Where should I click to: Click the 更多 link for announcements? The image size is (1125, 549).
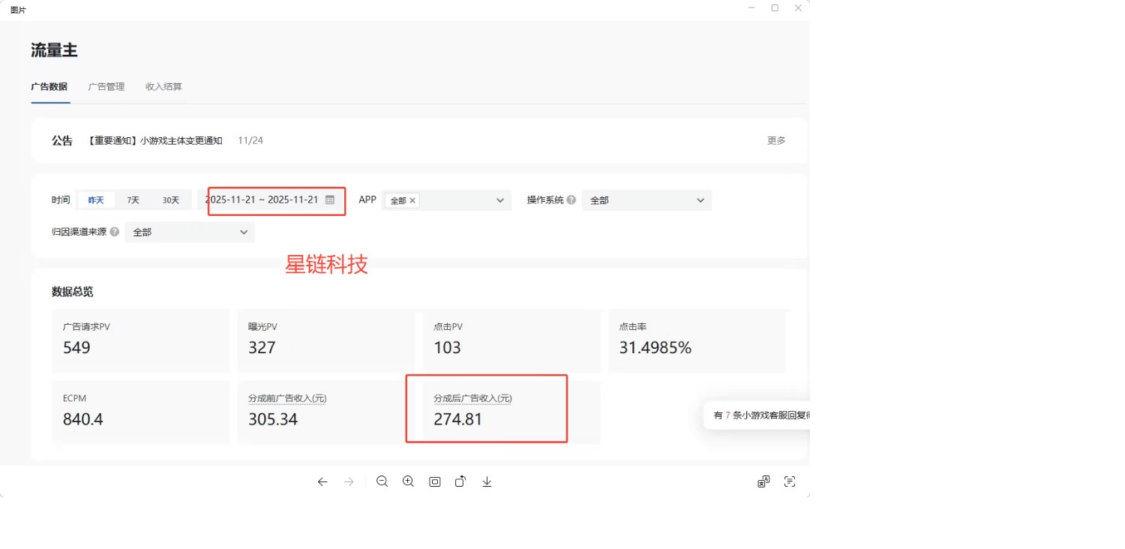(x=776, y=140)
